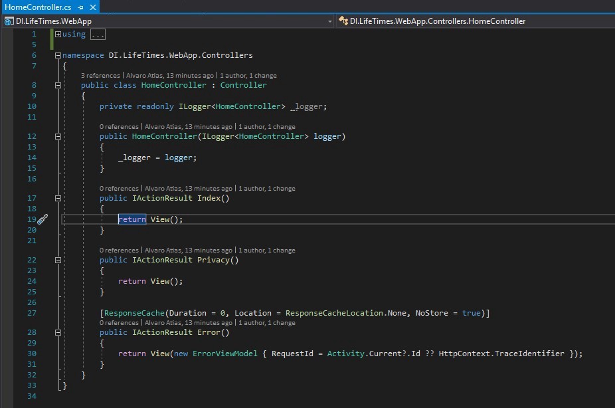
Task: Click the project icon beside DI.LifeTimes.WebApp
Action: [9, 21]
